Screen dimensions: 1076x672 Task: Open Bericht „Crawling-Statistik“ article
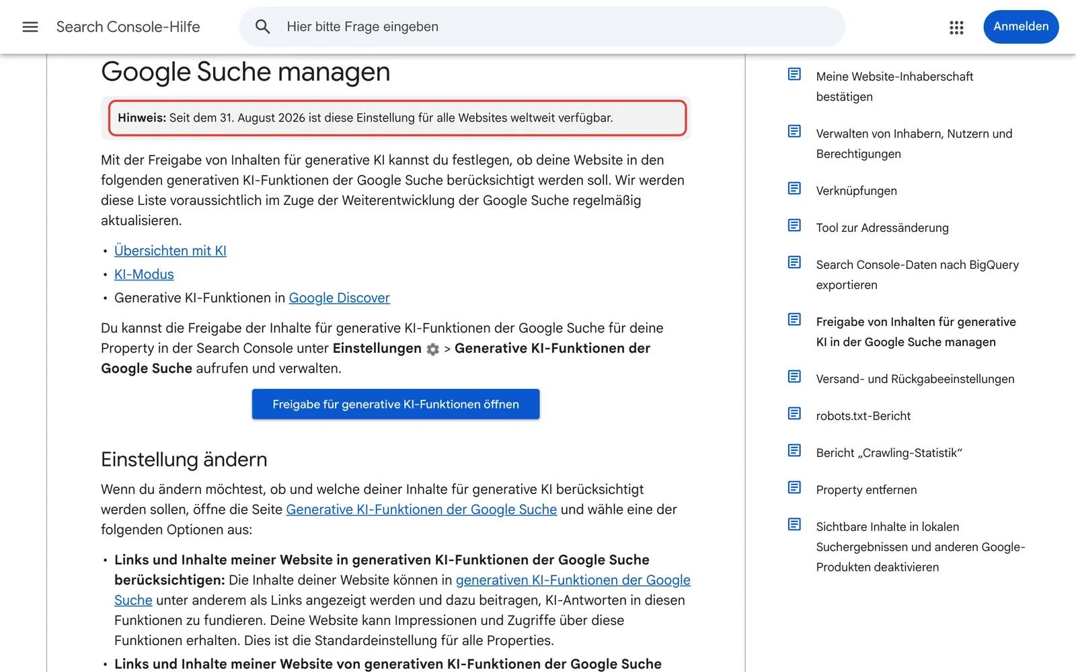[x=889, y=453]
